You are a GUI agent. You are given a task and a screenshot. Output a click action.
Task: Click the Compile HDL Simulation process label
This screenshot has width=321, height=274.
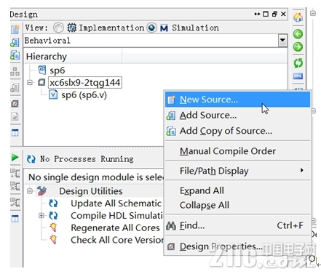pyautogui.click(x=116, y=215)
